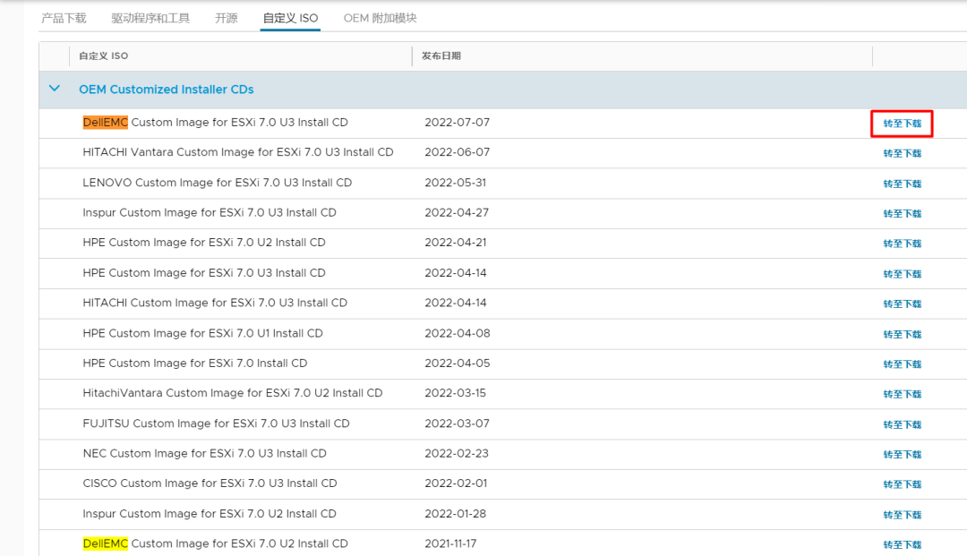Click the release date 2022-03-15
967x556 pixels.
(x=455, y=393)
